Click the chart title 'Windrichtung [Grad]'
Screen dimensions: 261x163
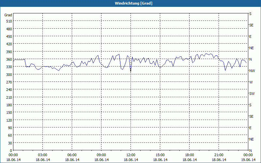click(x=133, y=3)
